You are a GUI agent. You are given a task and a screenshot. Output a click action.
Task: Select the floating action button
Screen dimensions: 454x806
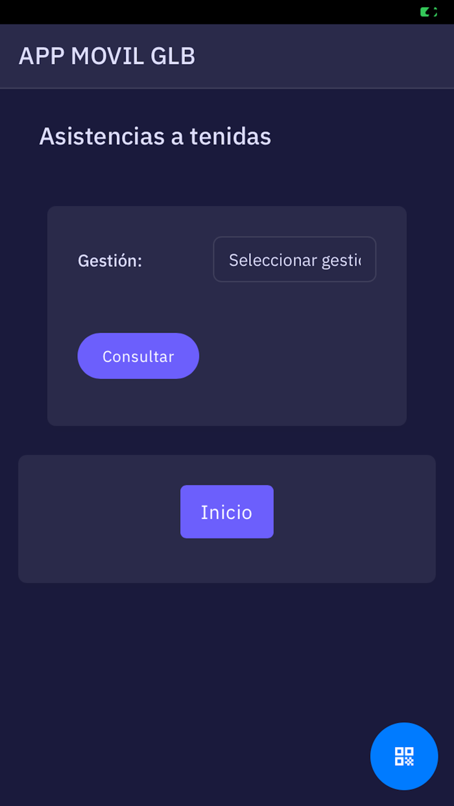[x=404, y=756]
